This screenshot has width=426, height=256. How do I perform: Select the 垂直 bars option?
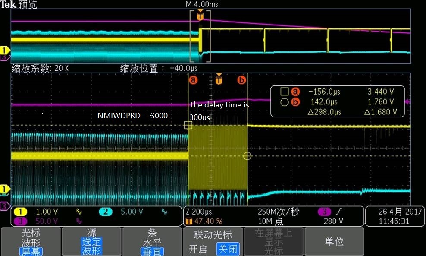click(152, 251)
